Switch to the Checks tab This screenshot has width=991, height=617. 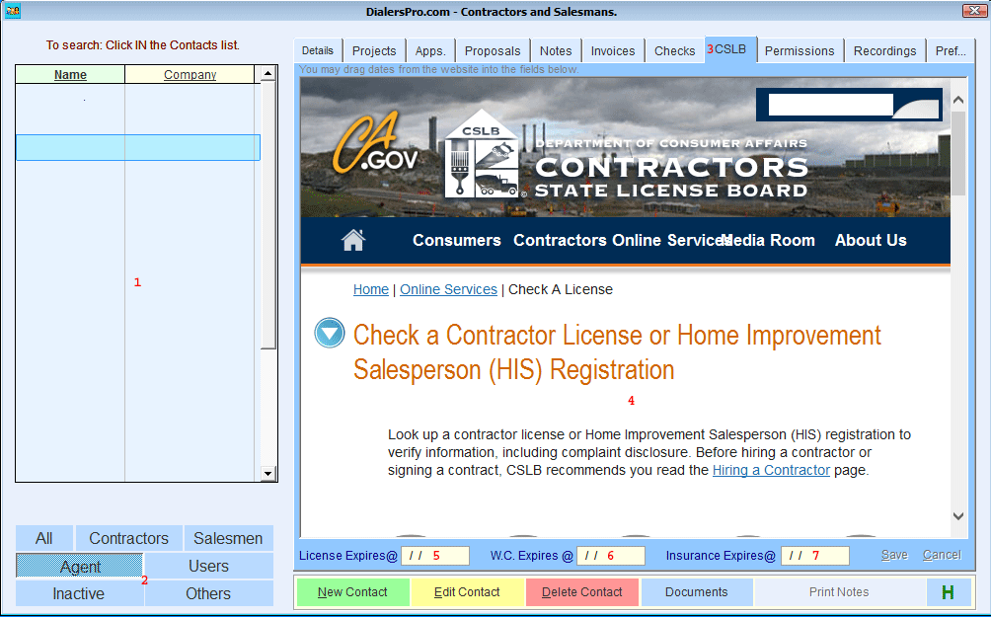(x=674, y=50)
